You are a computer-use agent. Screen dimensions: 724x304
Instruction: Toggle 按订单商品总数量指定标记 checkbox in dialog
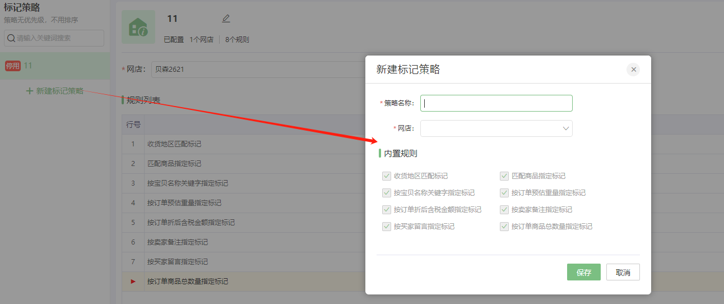tap(504, 227)
